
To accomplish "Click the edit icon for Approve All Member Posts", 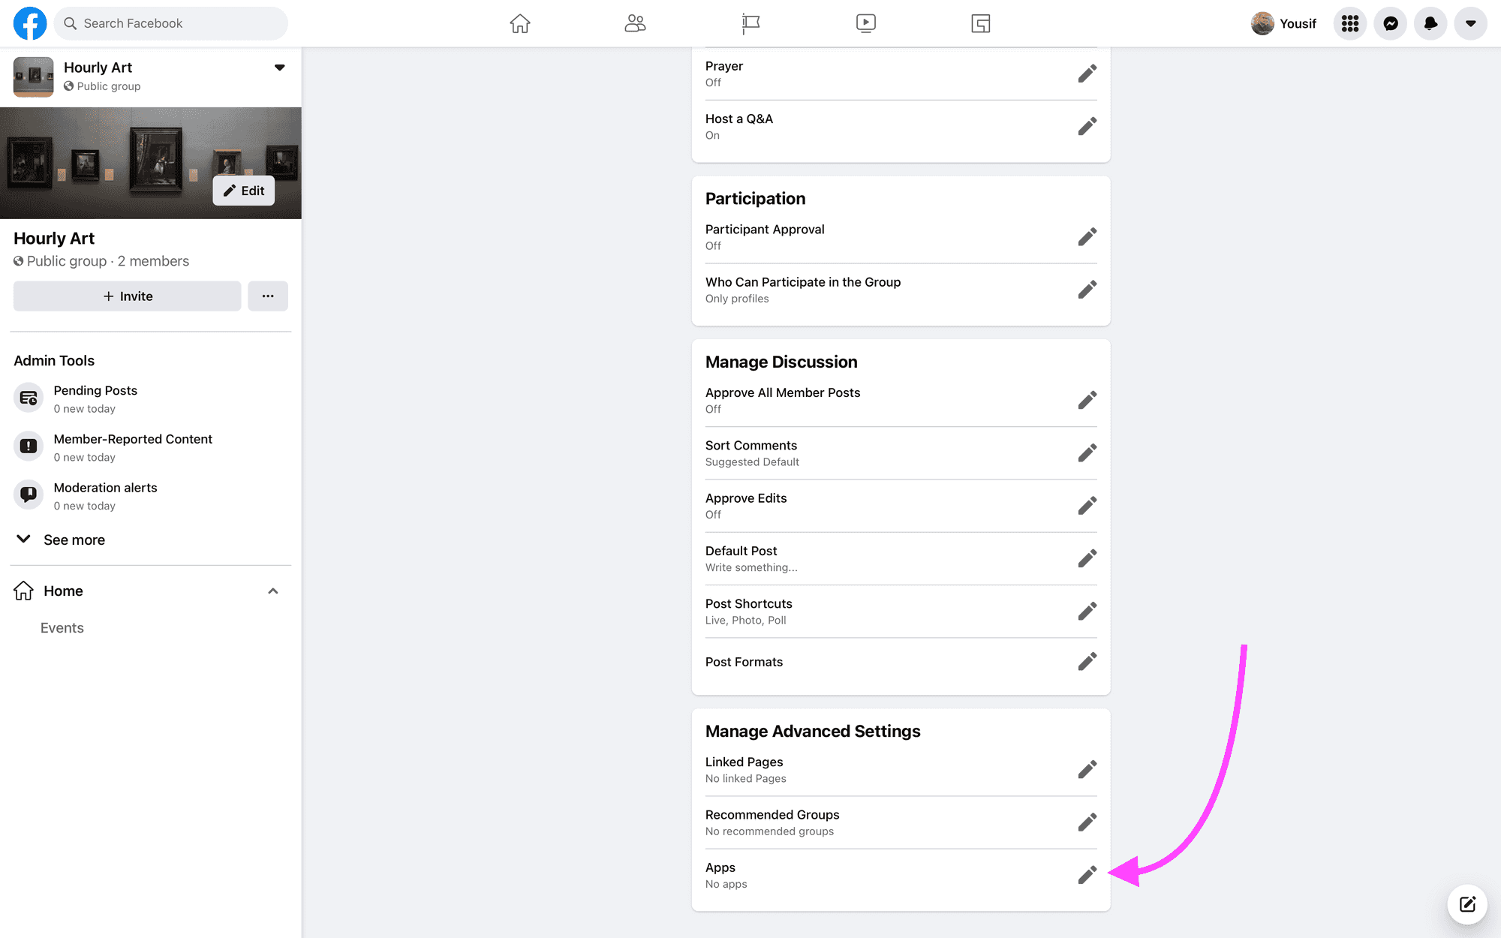I will (x=1087, y=400).
